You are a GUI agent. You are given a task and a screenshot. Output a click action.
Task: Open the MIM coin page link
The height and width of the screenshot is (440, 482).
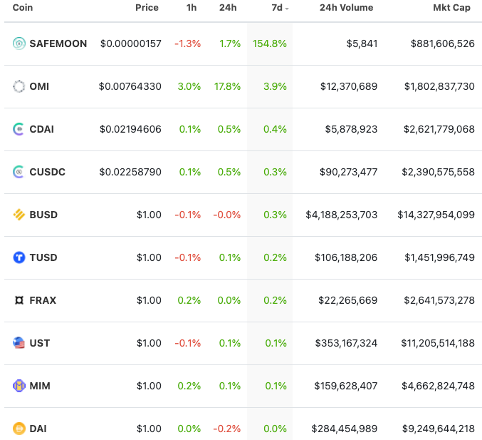(x=40, y=386)
